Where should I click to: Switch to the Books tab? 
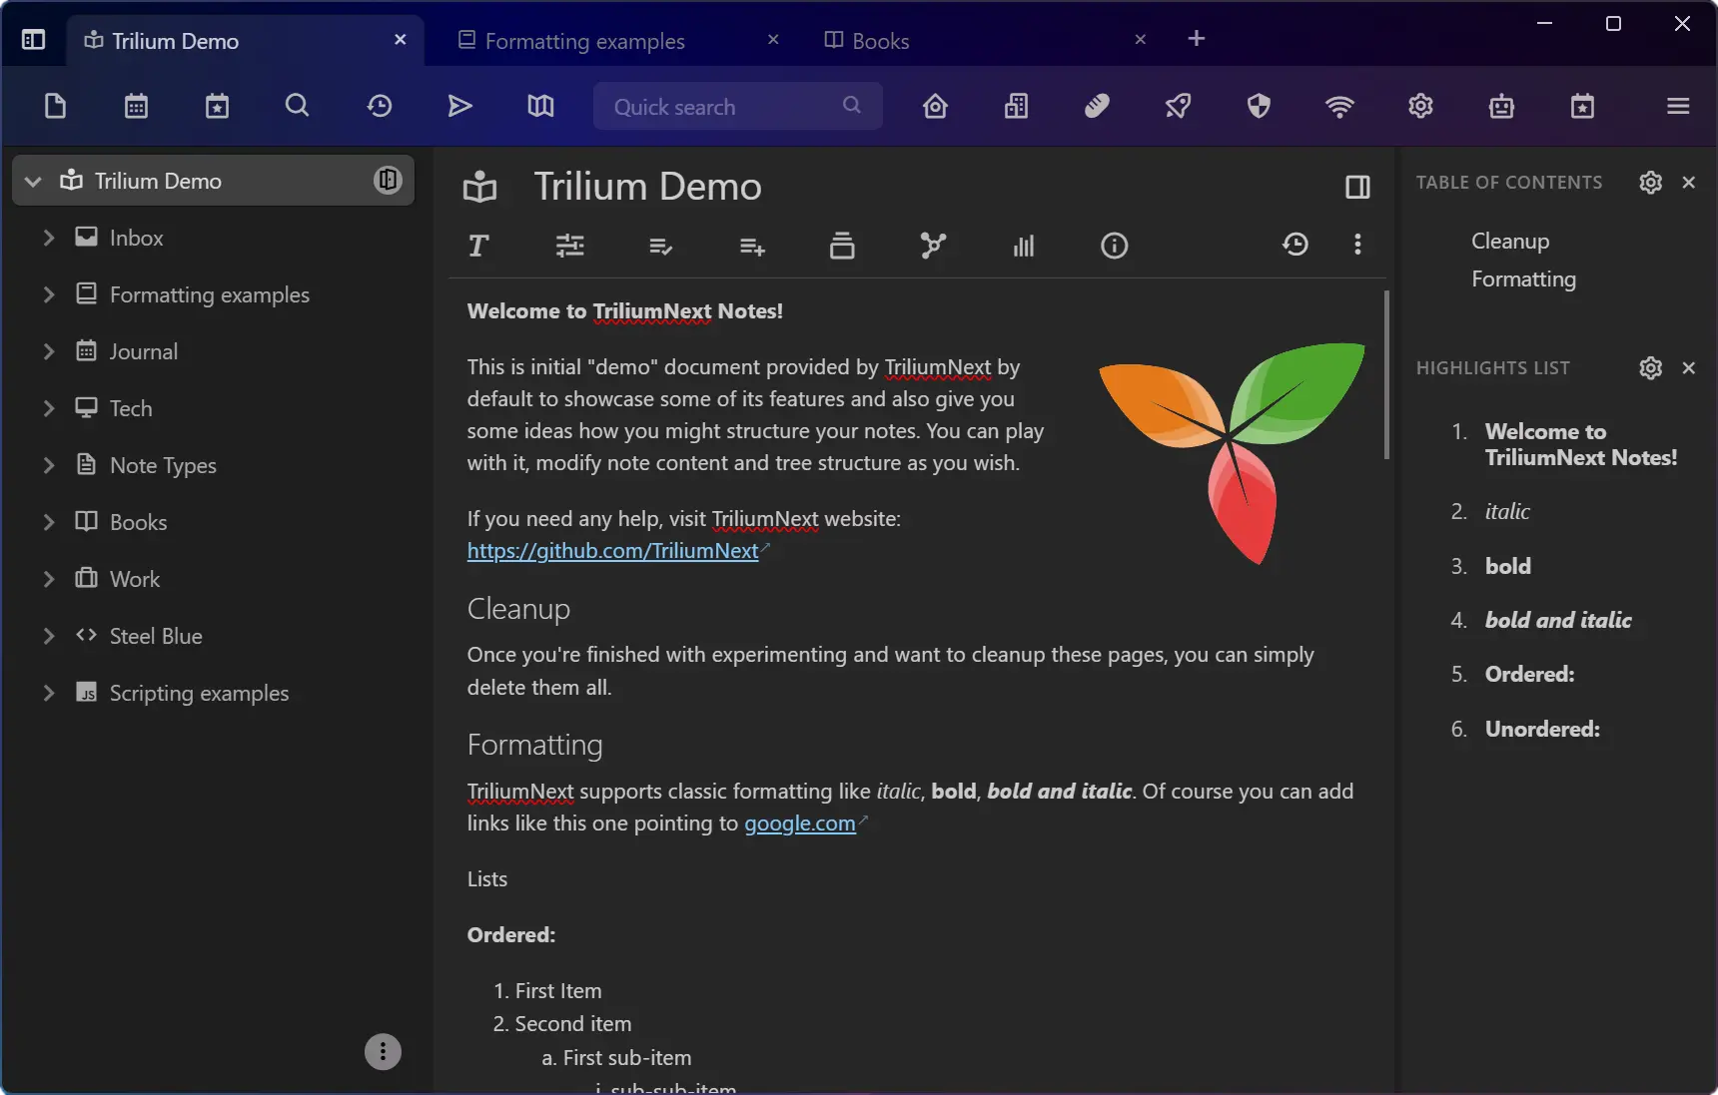(880, 41)
